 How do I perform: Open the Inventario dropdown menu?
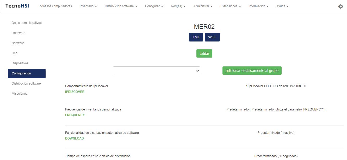[88, 6]
